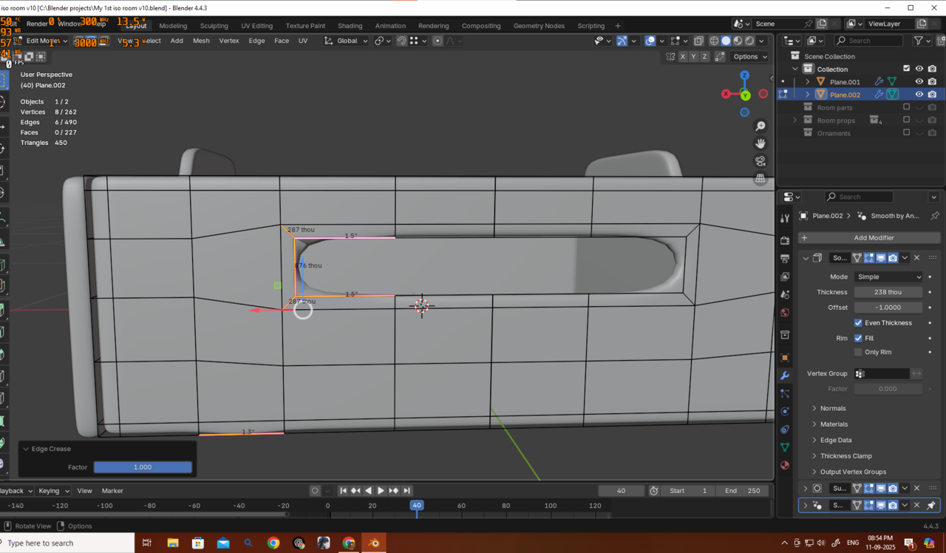Open the Object Data properties tab
This screenshot has height=553, width=946.
coord(785,447)
